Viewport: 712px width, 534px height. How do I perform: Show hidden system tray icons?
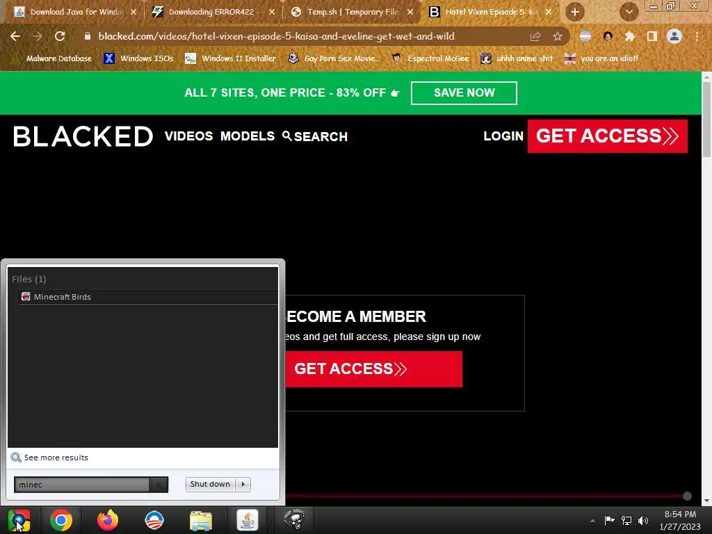(592, 521)
